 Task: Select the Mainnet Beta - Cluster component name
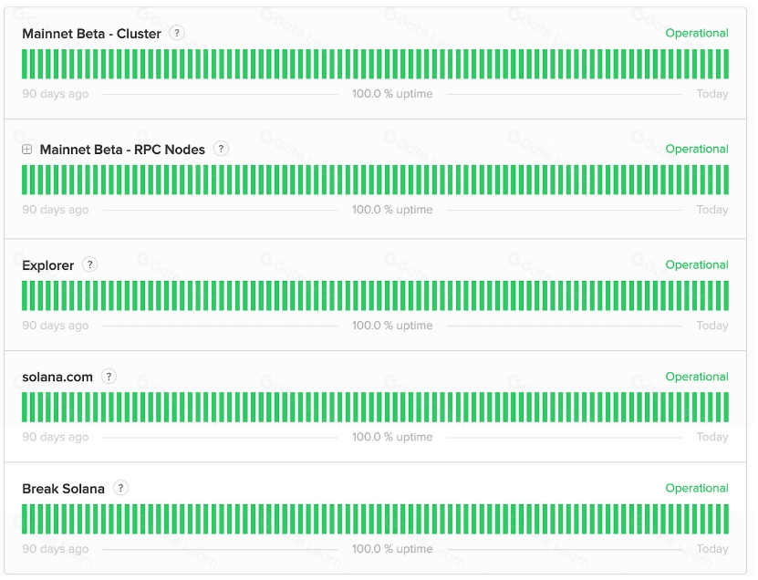(91, 34)
